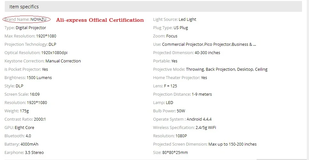Select the Lens F = 125 entry
This screenshot has height=160, width=309.
[165, 86]
